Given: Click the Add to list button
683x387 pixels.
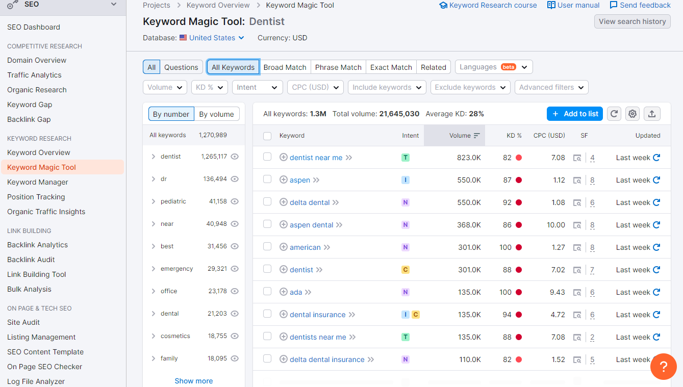Looking at the screenshot, I should tap(575, 114).
